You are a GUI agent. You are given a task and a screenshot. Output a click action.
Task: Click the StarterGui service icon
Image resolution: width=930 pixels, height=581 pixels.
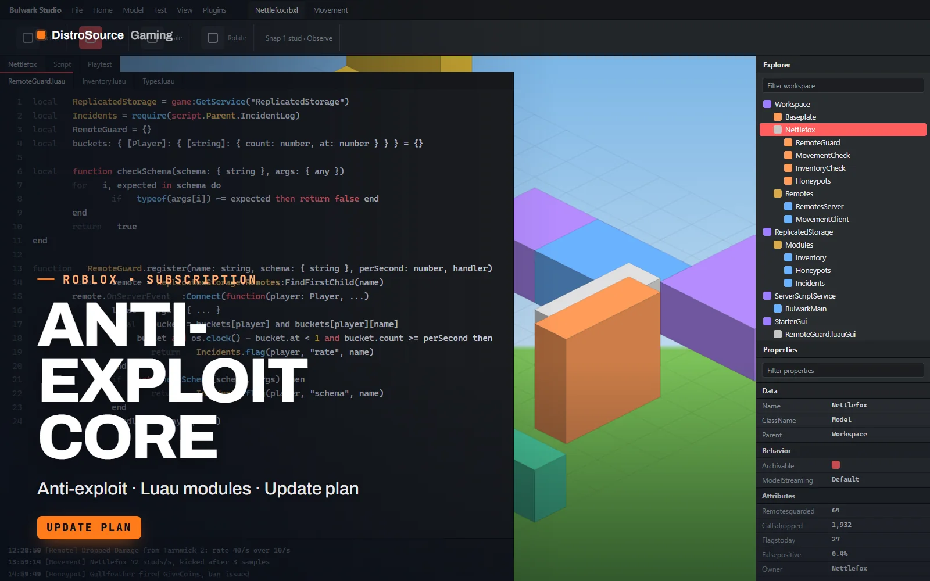[x=767, y=321]
